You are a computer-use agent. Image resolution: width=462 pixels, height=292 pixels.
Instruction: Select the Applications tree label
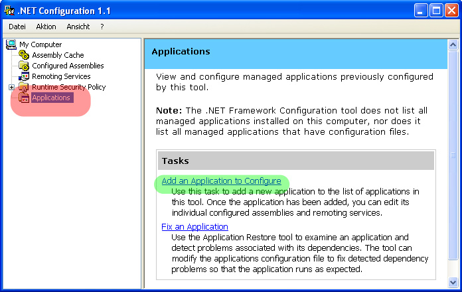coord(51,98)
